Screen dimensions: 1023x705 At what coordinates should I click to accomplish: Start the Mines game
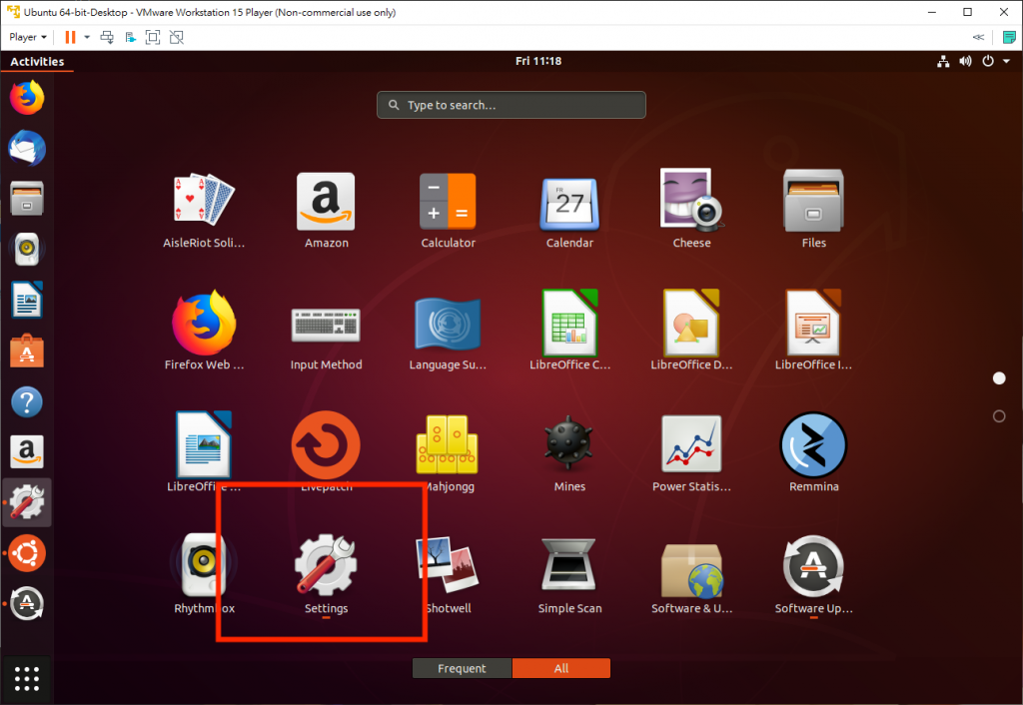pos(569,452)
